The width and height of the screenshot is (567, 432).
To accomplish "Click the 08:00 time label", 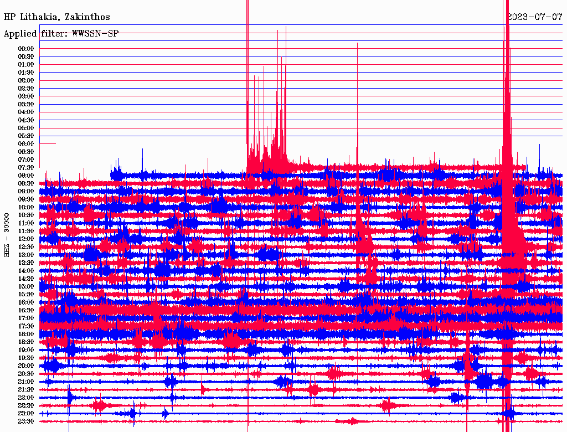I will (26, 176).
